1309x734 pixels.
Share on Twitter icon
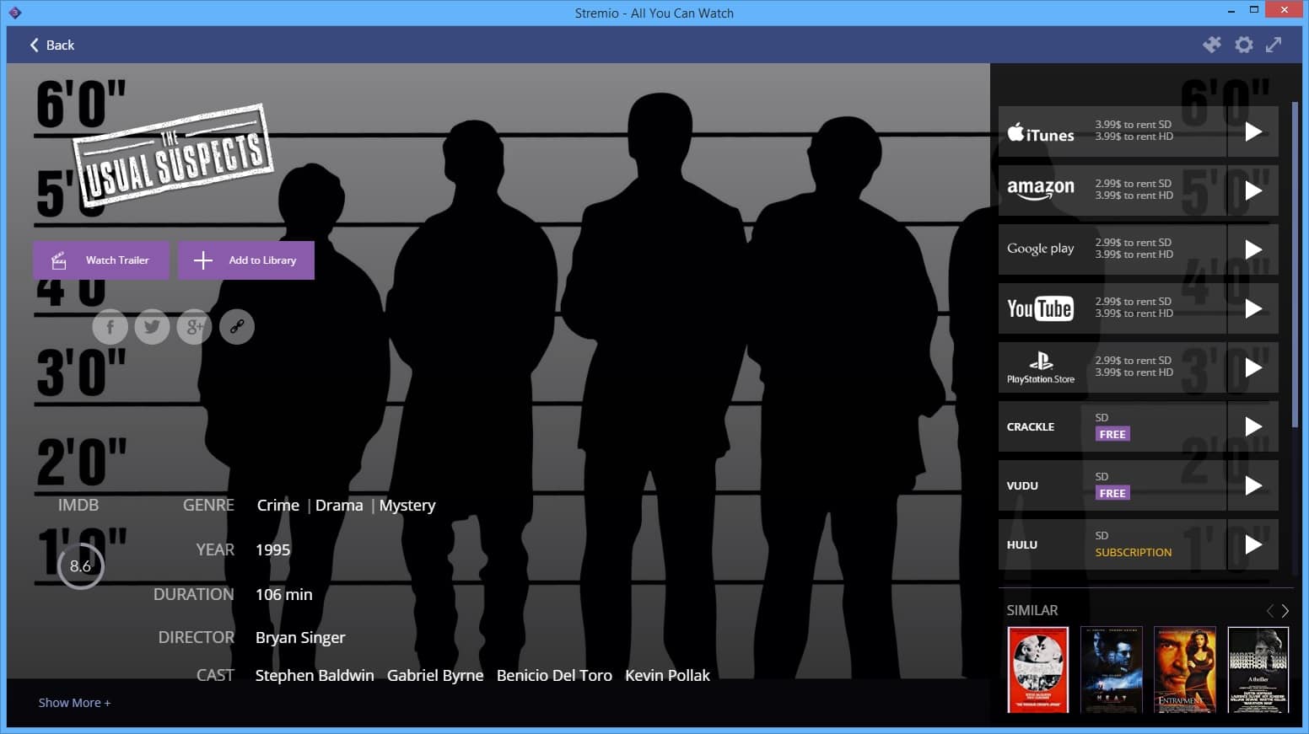[x=153, y=327]
